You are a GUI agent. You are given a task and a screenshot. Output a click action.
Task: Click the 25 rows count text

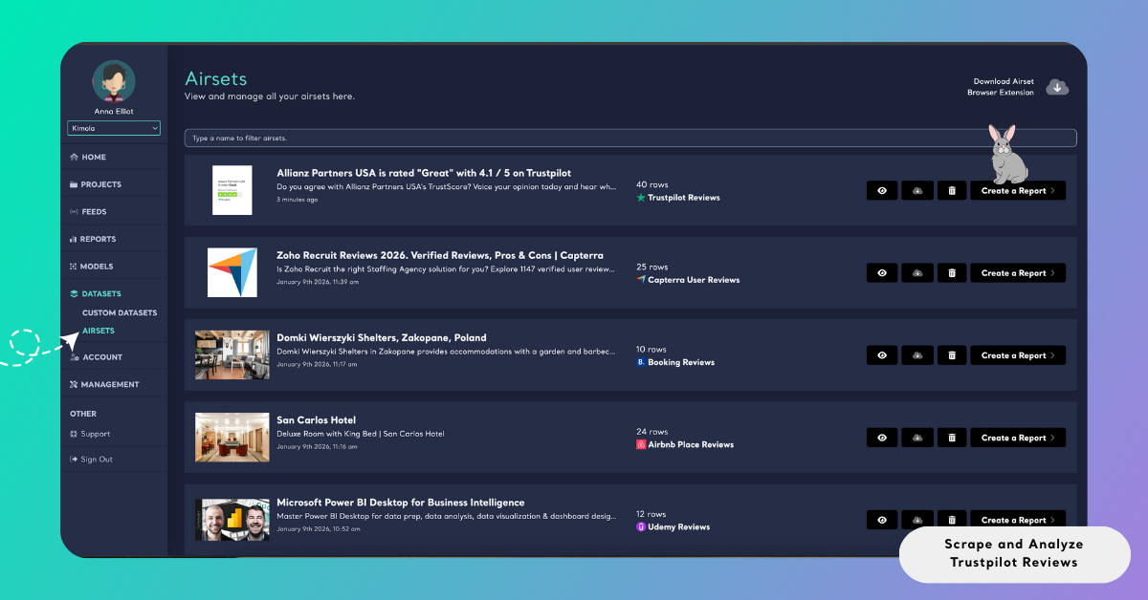tap(652, 267)
